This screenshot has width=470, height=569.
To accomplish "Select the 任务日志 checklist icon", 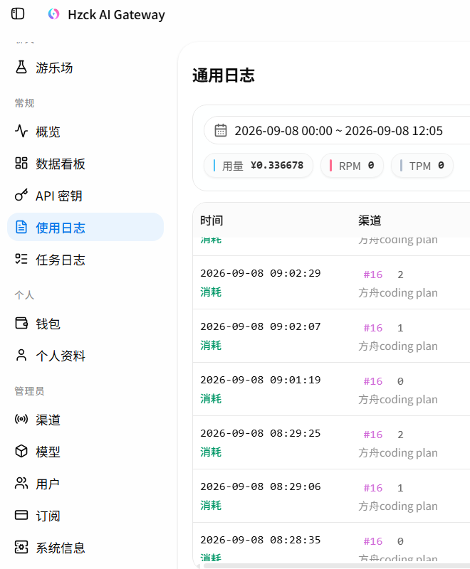I will click(21, 259).
